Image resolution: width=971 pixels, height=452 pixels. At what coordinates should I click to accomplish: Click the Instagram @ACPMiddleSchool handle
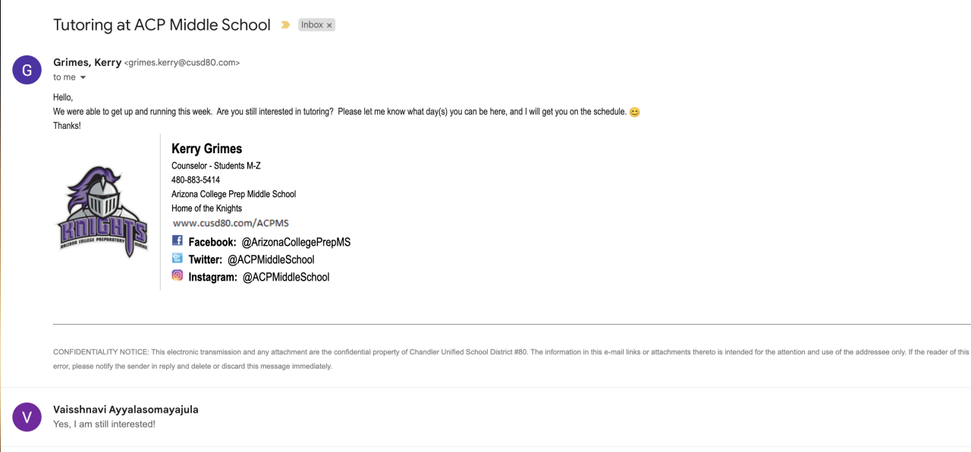point(286,277)
